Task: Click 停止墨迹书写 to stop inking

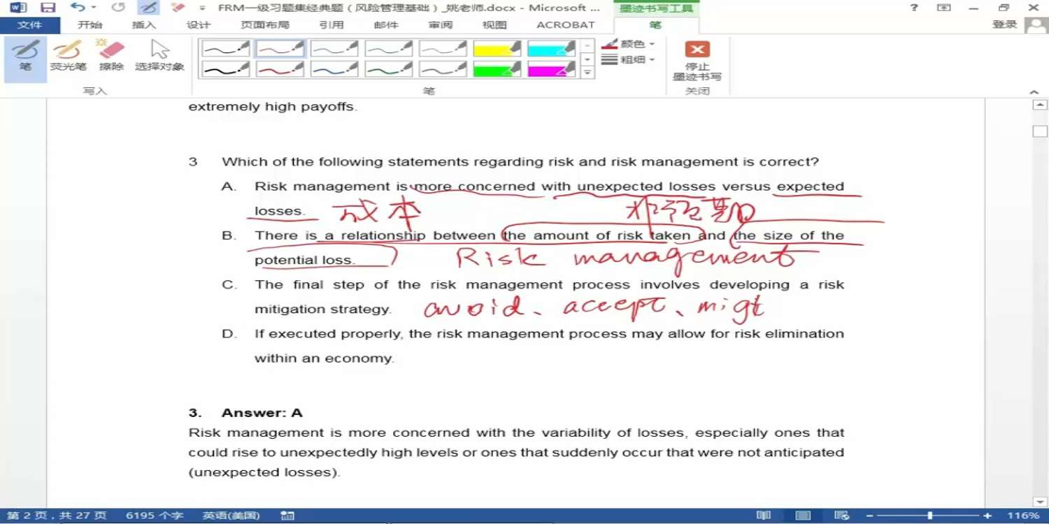Action: 697,61
